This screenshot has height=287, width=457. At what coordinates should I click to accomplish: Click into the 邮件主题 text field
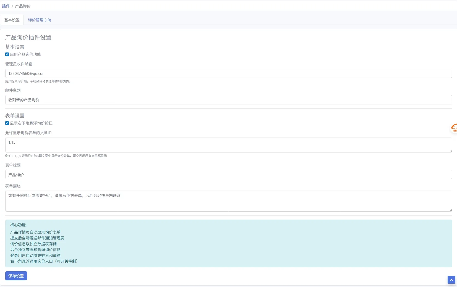[229, 100]
